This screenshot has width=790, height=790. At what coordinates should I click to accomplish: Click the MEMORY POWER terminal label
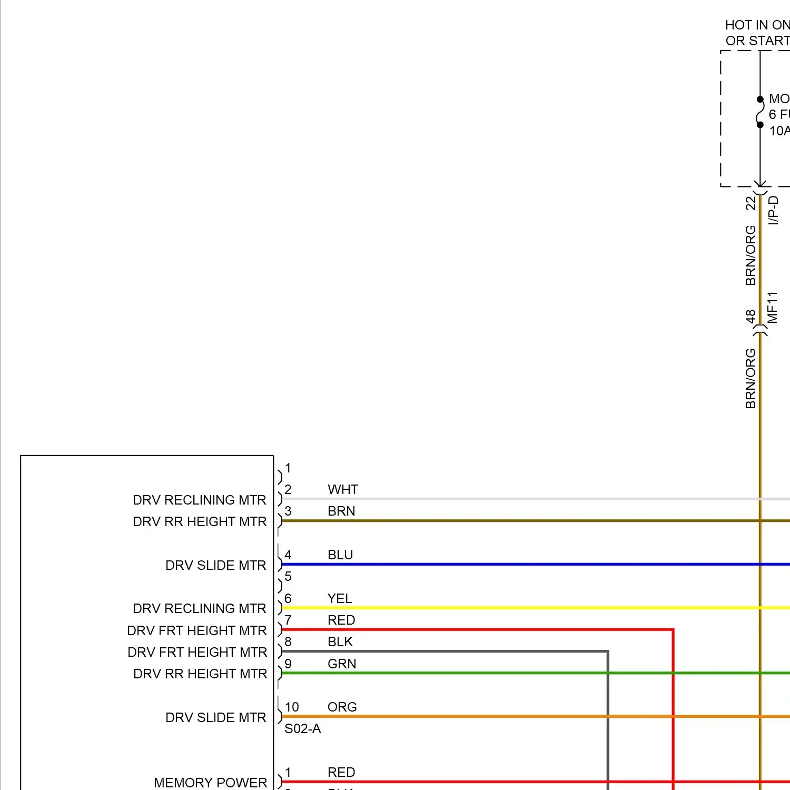(x=210, y=783)
